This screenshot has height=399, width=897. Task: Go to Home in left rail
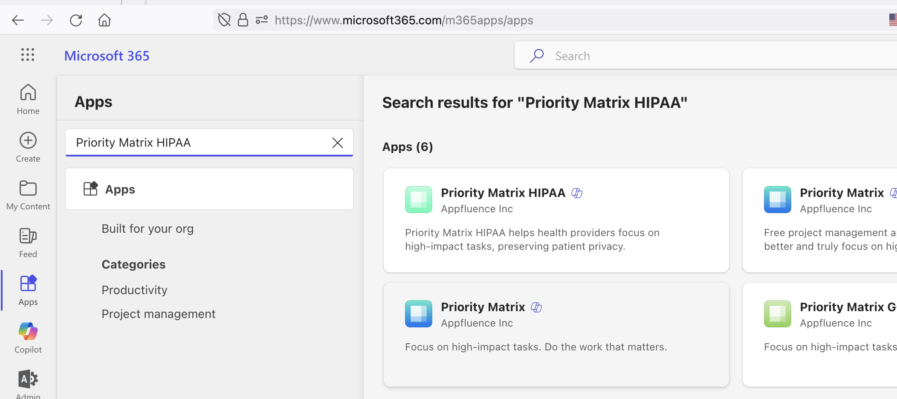[x=28, y=99]
